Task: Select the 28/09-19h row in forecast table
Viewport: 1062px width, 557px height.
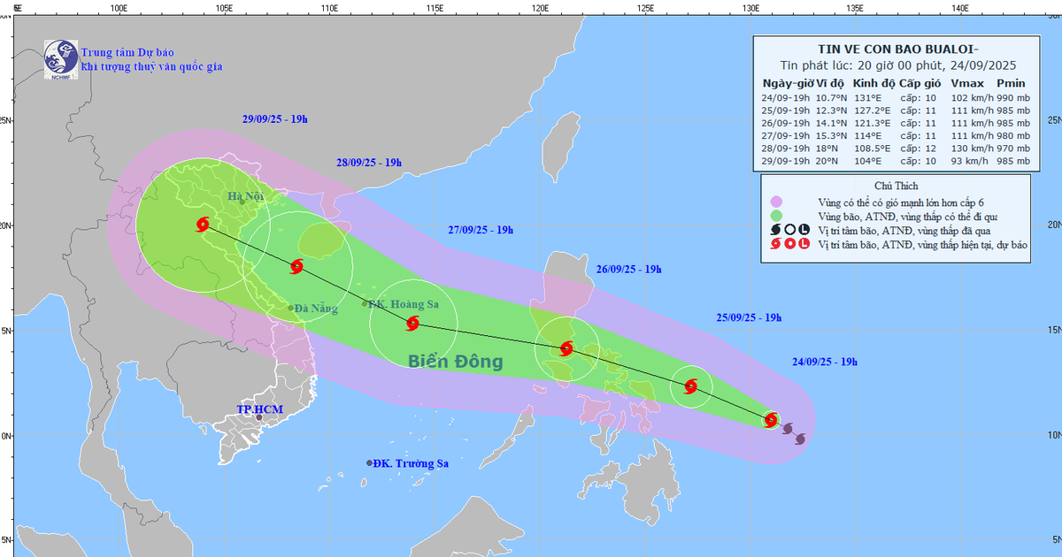Action: (895, 149)
